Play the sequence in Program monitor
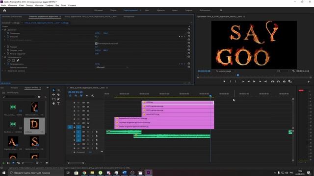 (x=254, y=82)
